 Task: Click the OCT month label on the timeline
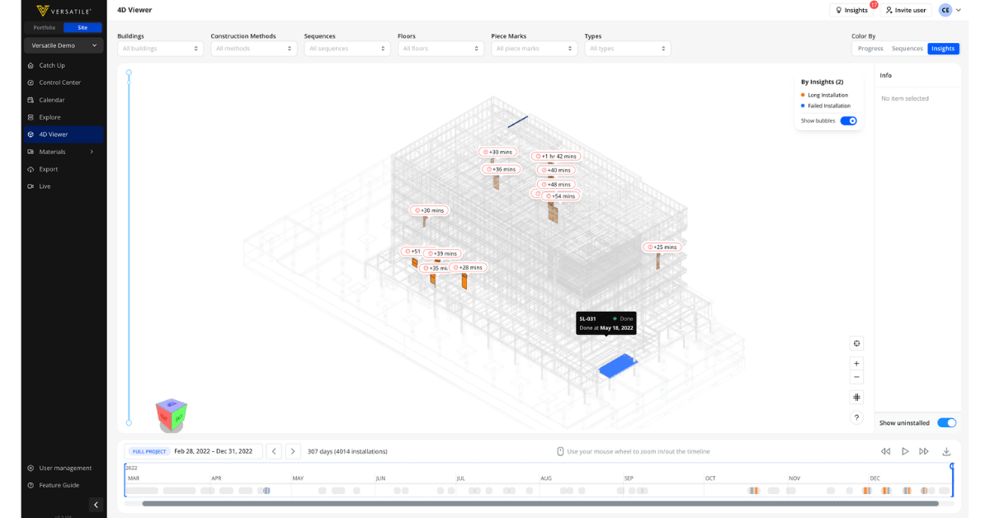point(710,478)
